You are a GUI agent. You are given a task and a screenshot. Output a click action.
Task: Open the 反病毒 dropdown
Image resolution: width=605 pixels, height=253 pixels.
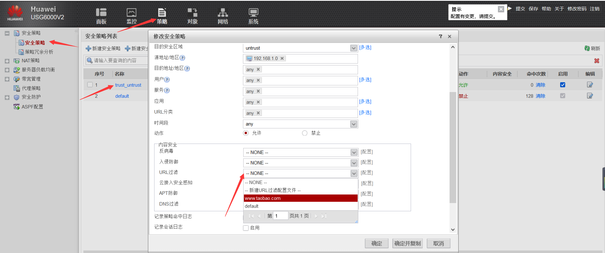pyautogui.click(x=354, y=152)
